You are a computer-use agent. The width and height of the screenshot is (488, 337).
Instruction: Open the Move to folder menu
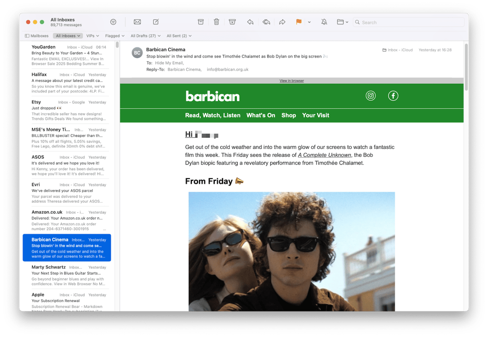tap(342, 22)
